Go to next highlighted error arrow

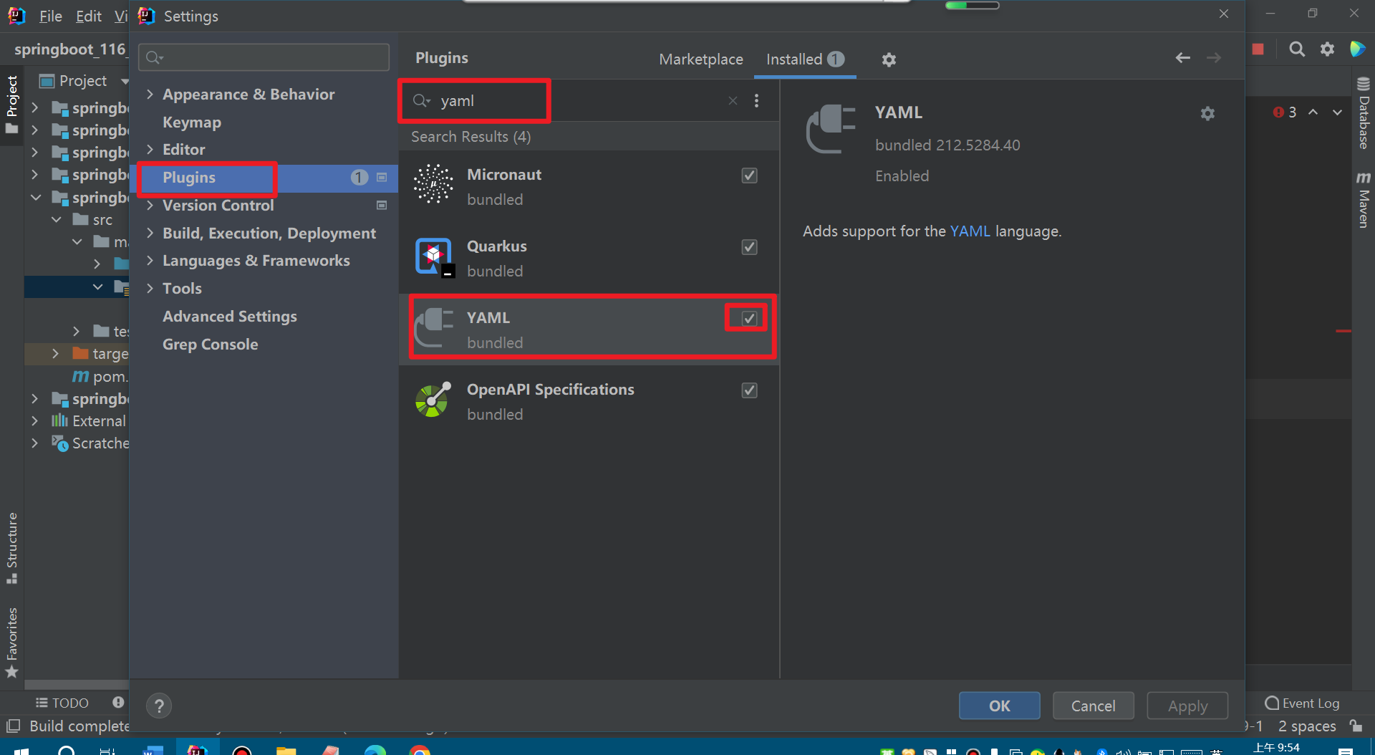pyautogui.click(x=1337, y=112)
